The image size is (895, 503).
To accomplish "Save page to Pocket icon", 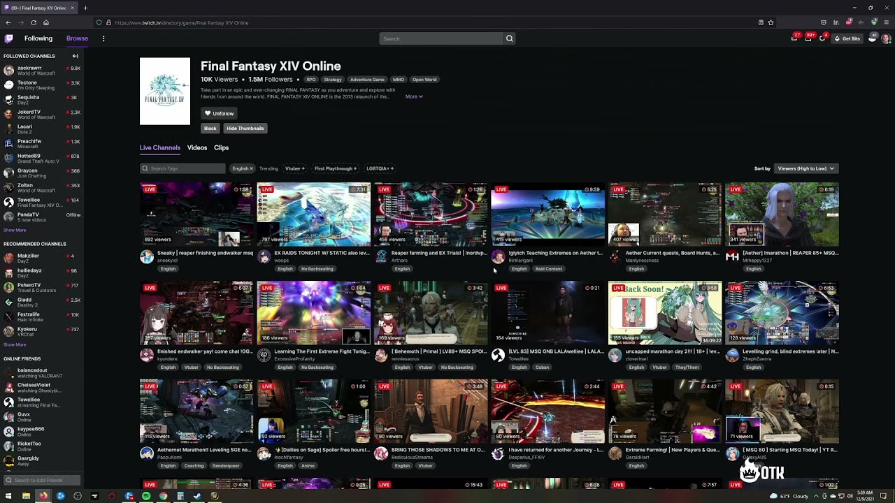I will click(824, 22).
